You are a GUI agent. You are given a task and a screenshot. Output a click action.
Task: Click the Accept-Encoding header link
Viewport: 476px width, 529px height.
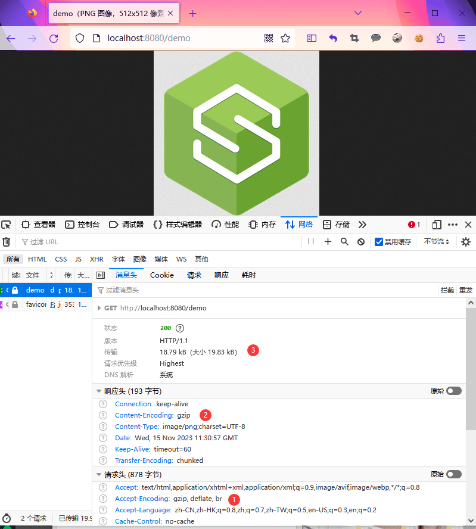(x=142, y=499)
